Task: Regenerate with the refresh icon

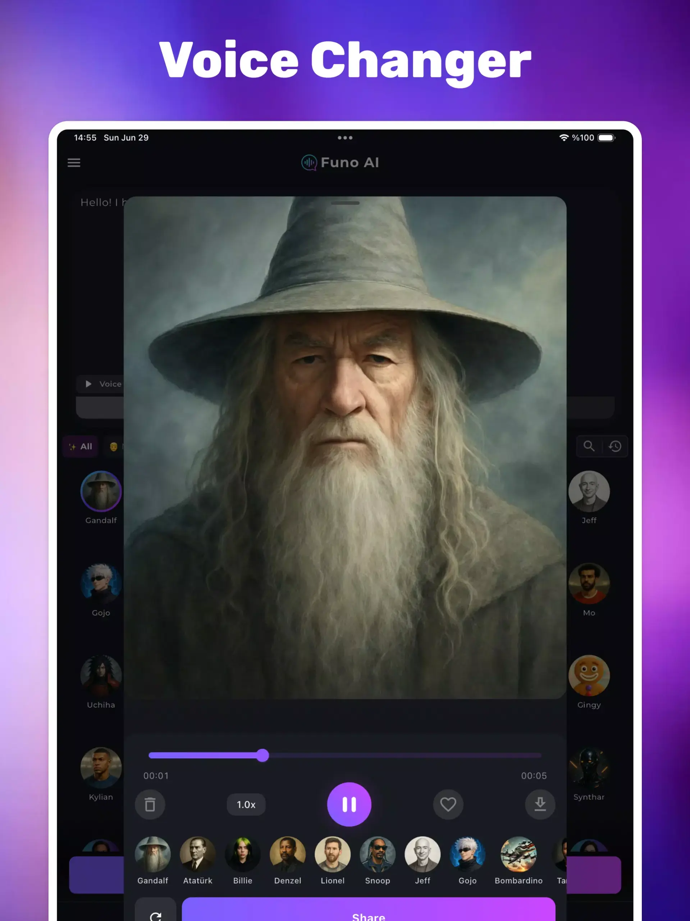Action: point(156,910)
